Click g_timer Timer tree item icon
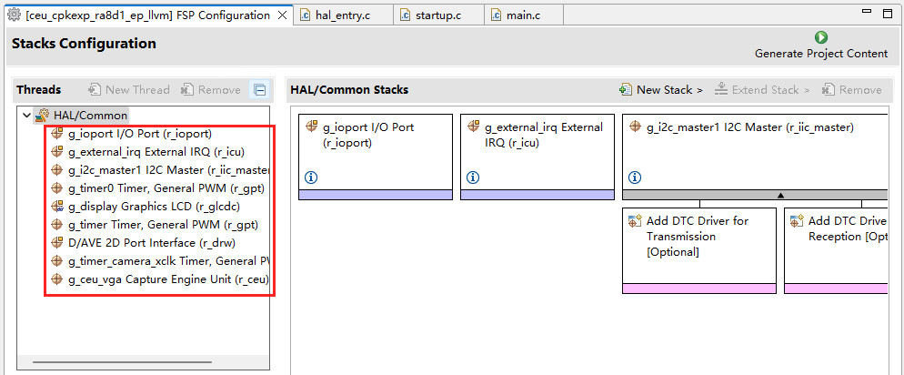The image size is (904, 375). (56, 225)
